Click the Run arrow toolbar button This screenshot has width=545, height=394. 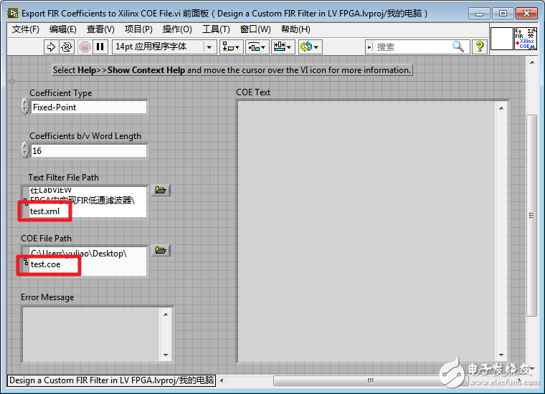click(x=51, y=47)
